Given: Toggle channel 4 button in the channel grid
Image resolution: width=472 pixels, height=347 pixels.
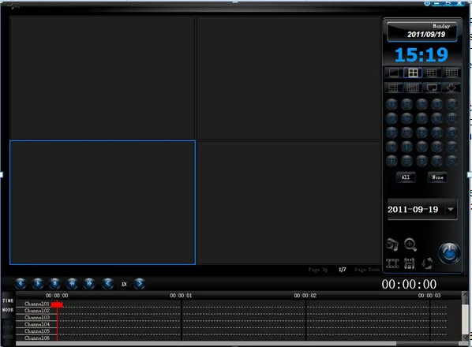Looking at the screenshot, I should click(x=436, y=104).
